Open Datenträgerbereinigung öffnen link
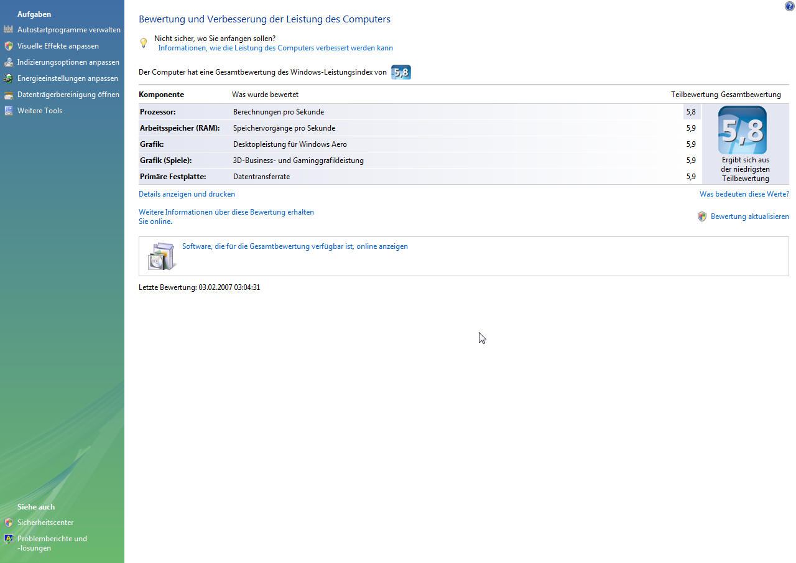 coord(68,95)
